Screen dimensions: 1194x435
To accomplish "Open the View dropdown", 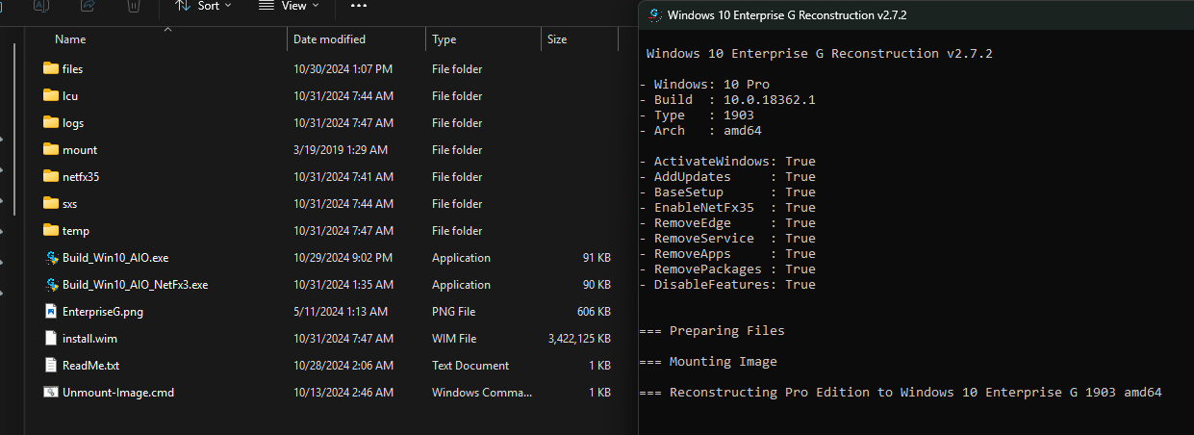I will 290,6.
